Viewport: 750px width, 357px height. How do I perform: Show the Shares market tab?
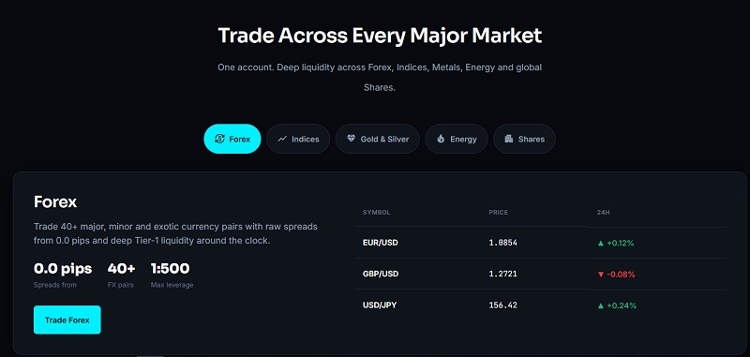click(x=524, y=139)
